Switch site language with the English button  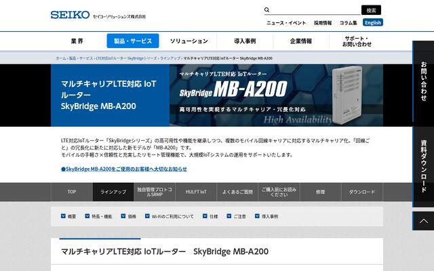coord(373,22)
